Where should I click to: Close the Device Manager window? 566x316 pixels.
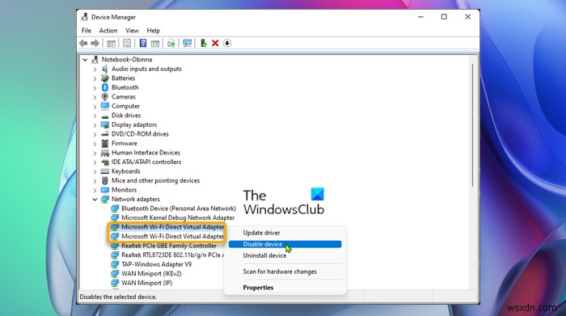coord(467,17)
